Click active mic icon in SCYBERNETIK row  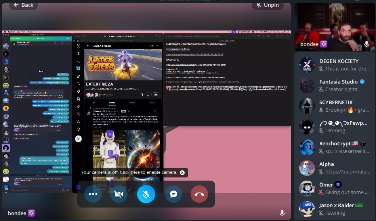pos(321,110)
